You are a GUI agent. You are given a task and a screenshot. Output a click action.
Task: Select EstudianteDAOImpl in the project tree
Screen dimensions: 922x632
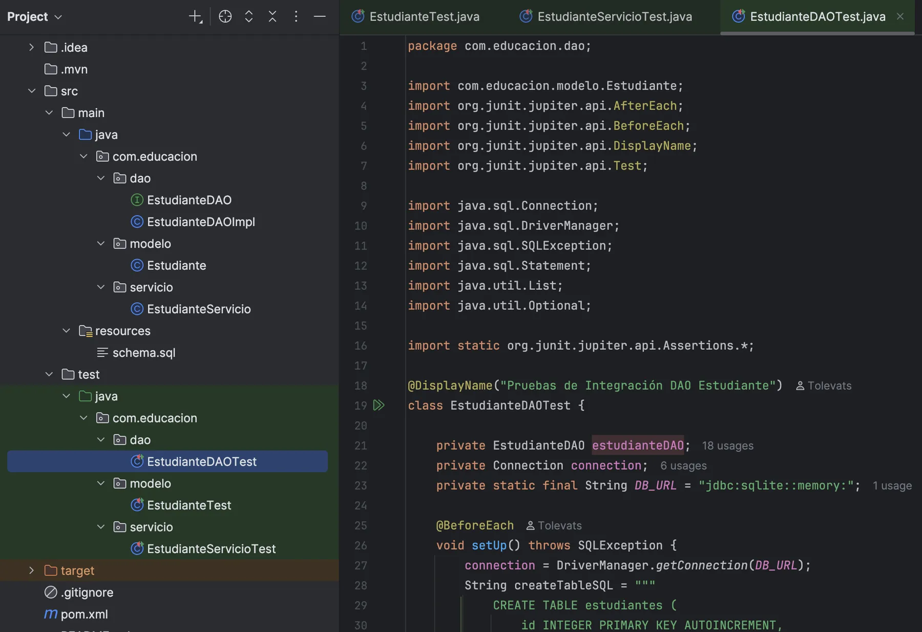point(201,222)
